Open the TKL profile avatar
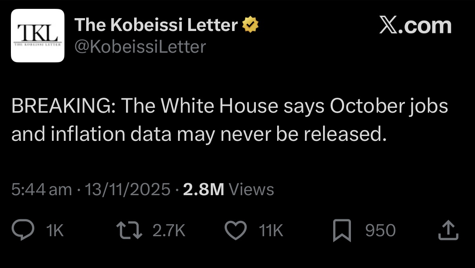The height and width of the screenshot is (268, 475). (37, 35)
